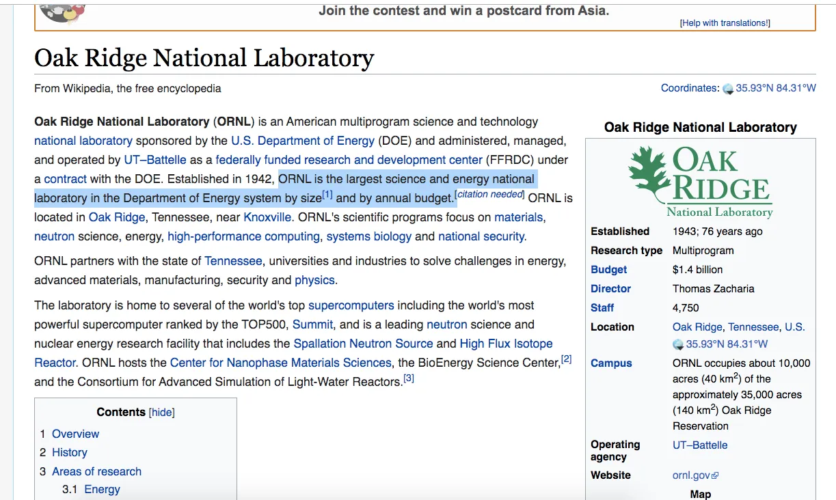Screen dimensions: 836x500
Task: Open the Help with translations link
Action: [725, 23]
